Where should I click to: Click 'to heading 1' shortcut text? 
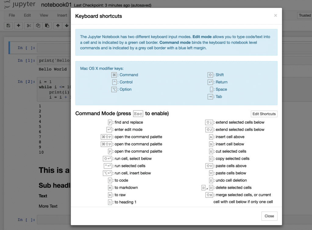coord(125,202)
